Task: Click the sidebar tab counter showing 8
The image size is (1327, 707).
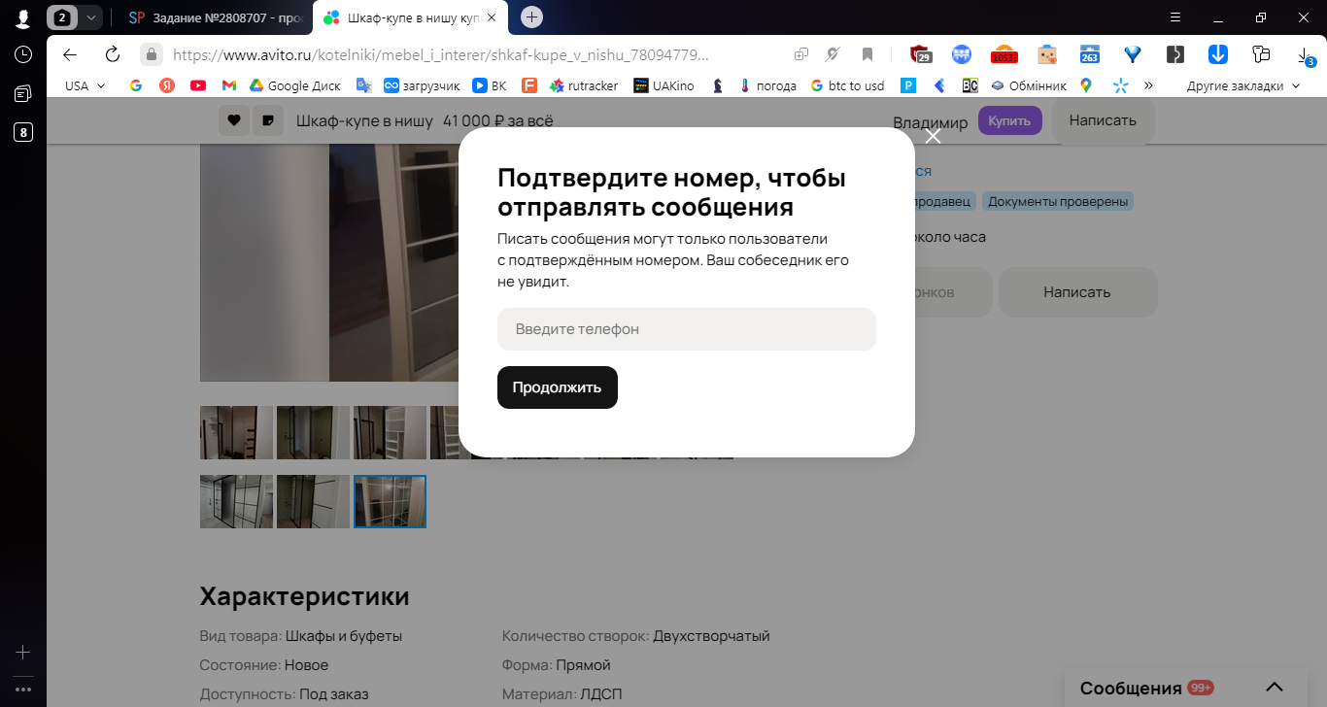Action: tap(22, 132)
